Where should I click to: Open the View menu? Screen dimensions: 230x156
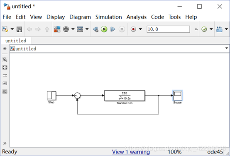pos(36,17)
